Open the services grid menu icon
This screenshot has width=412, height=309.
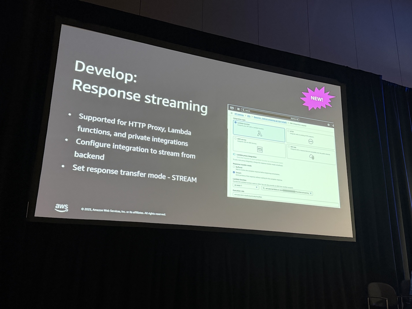(238, 109)
